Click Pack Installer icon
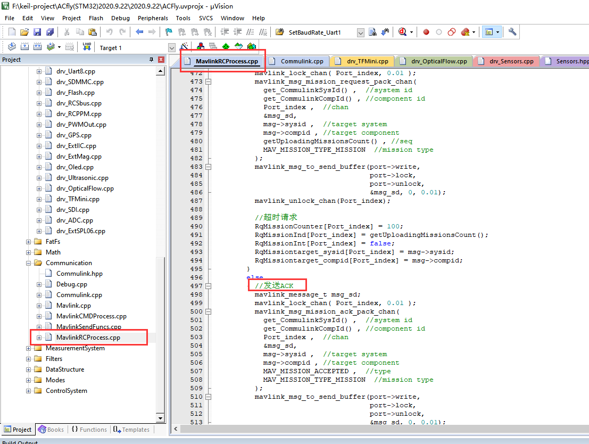Viewport: 589px width, 444px height. pyautogui.click(x=251, y=47)
